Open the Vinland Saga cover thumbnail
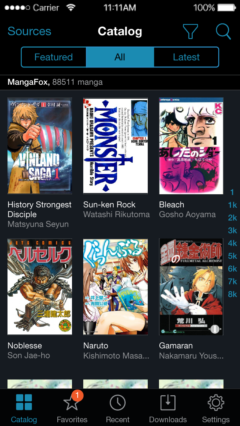Screen dimensions: 240x426 (40, 146)
